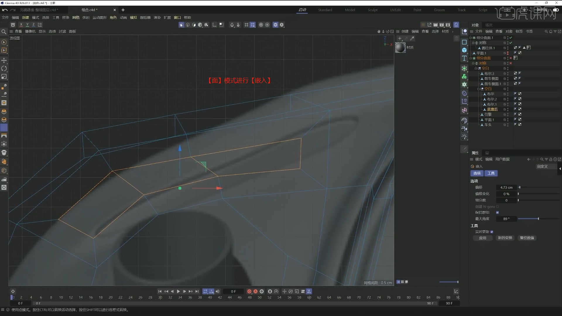Click the Redo arrow icon
The image size is (562, 316).
13,10
